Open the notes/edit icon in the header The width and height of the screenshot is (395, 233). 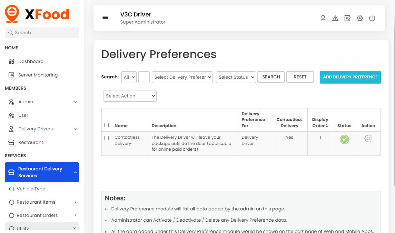[347, 18]
